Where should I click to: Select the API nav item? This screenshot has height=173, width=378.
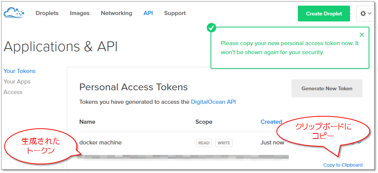tap(148, 13)
